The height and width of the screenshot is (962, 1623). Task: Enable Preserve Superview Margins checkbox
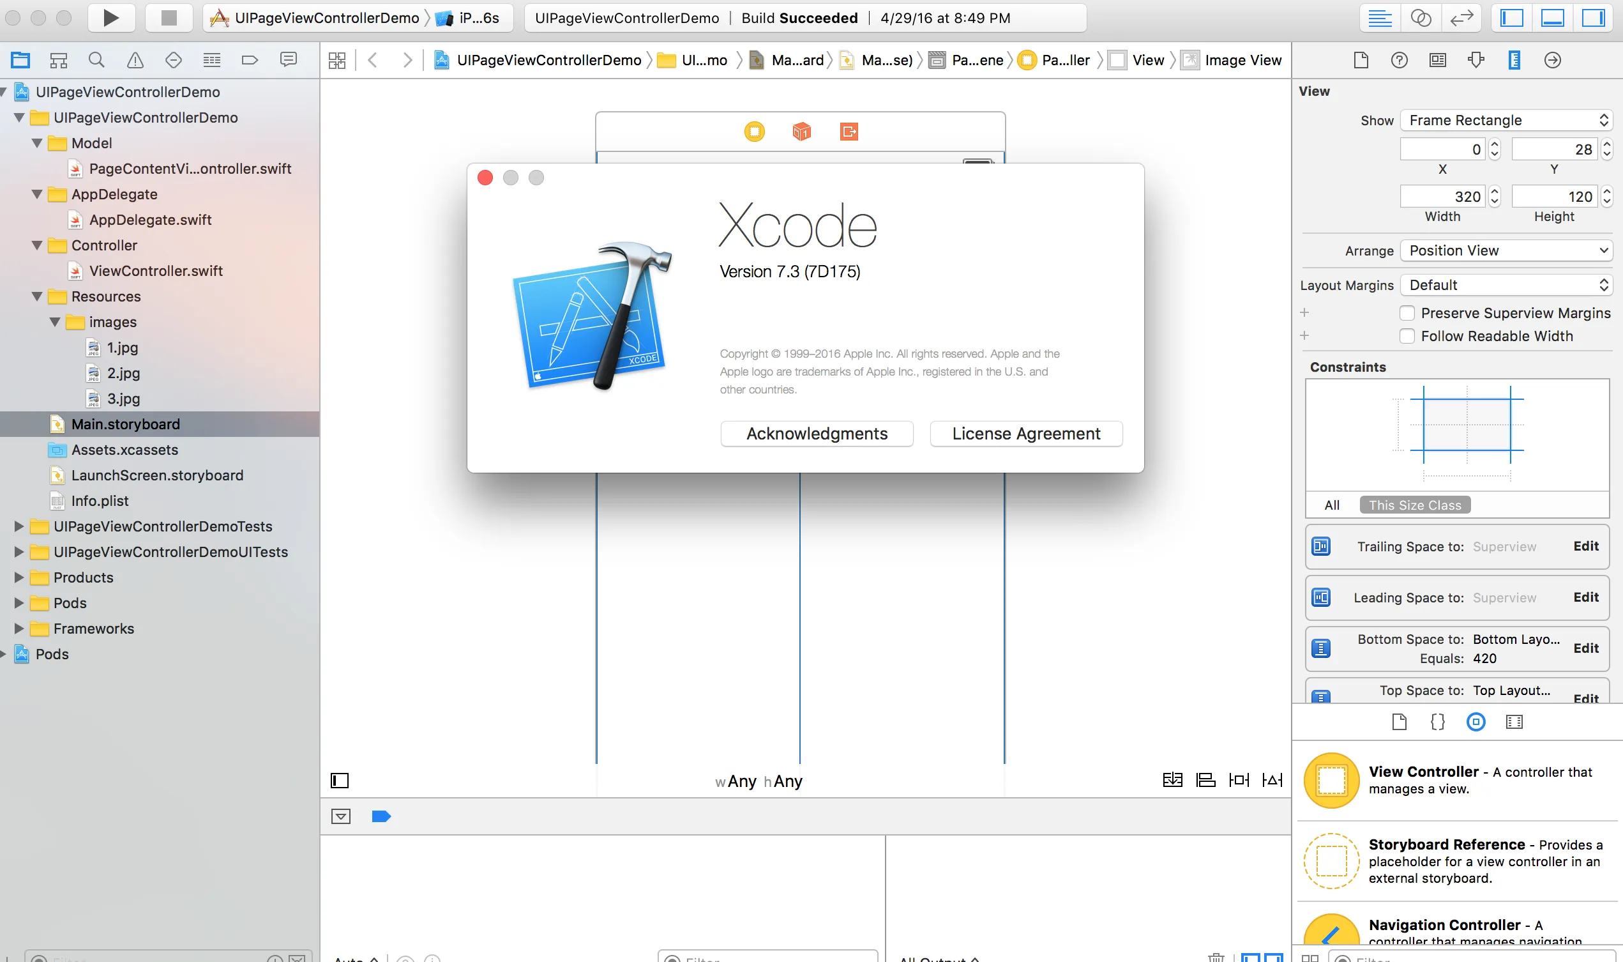(x=1407, y=313)
